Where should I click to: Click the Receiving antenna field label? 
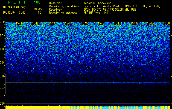tap(63, 13)
